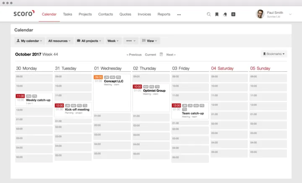Image resolution: width=302 pixels, height=183 pixels.
Task: Change the Week view dropdown
Action: click(x=113, y=41)
